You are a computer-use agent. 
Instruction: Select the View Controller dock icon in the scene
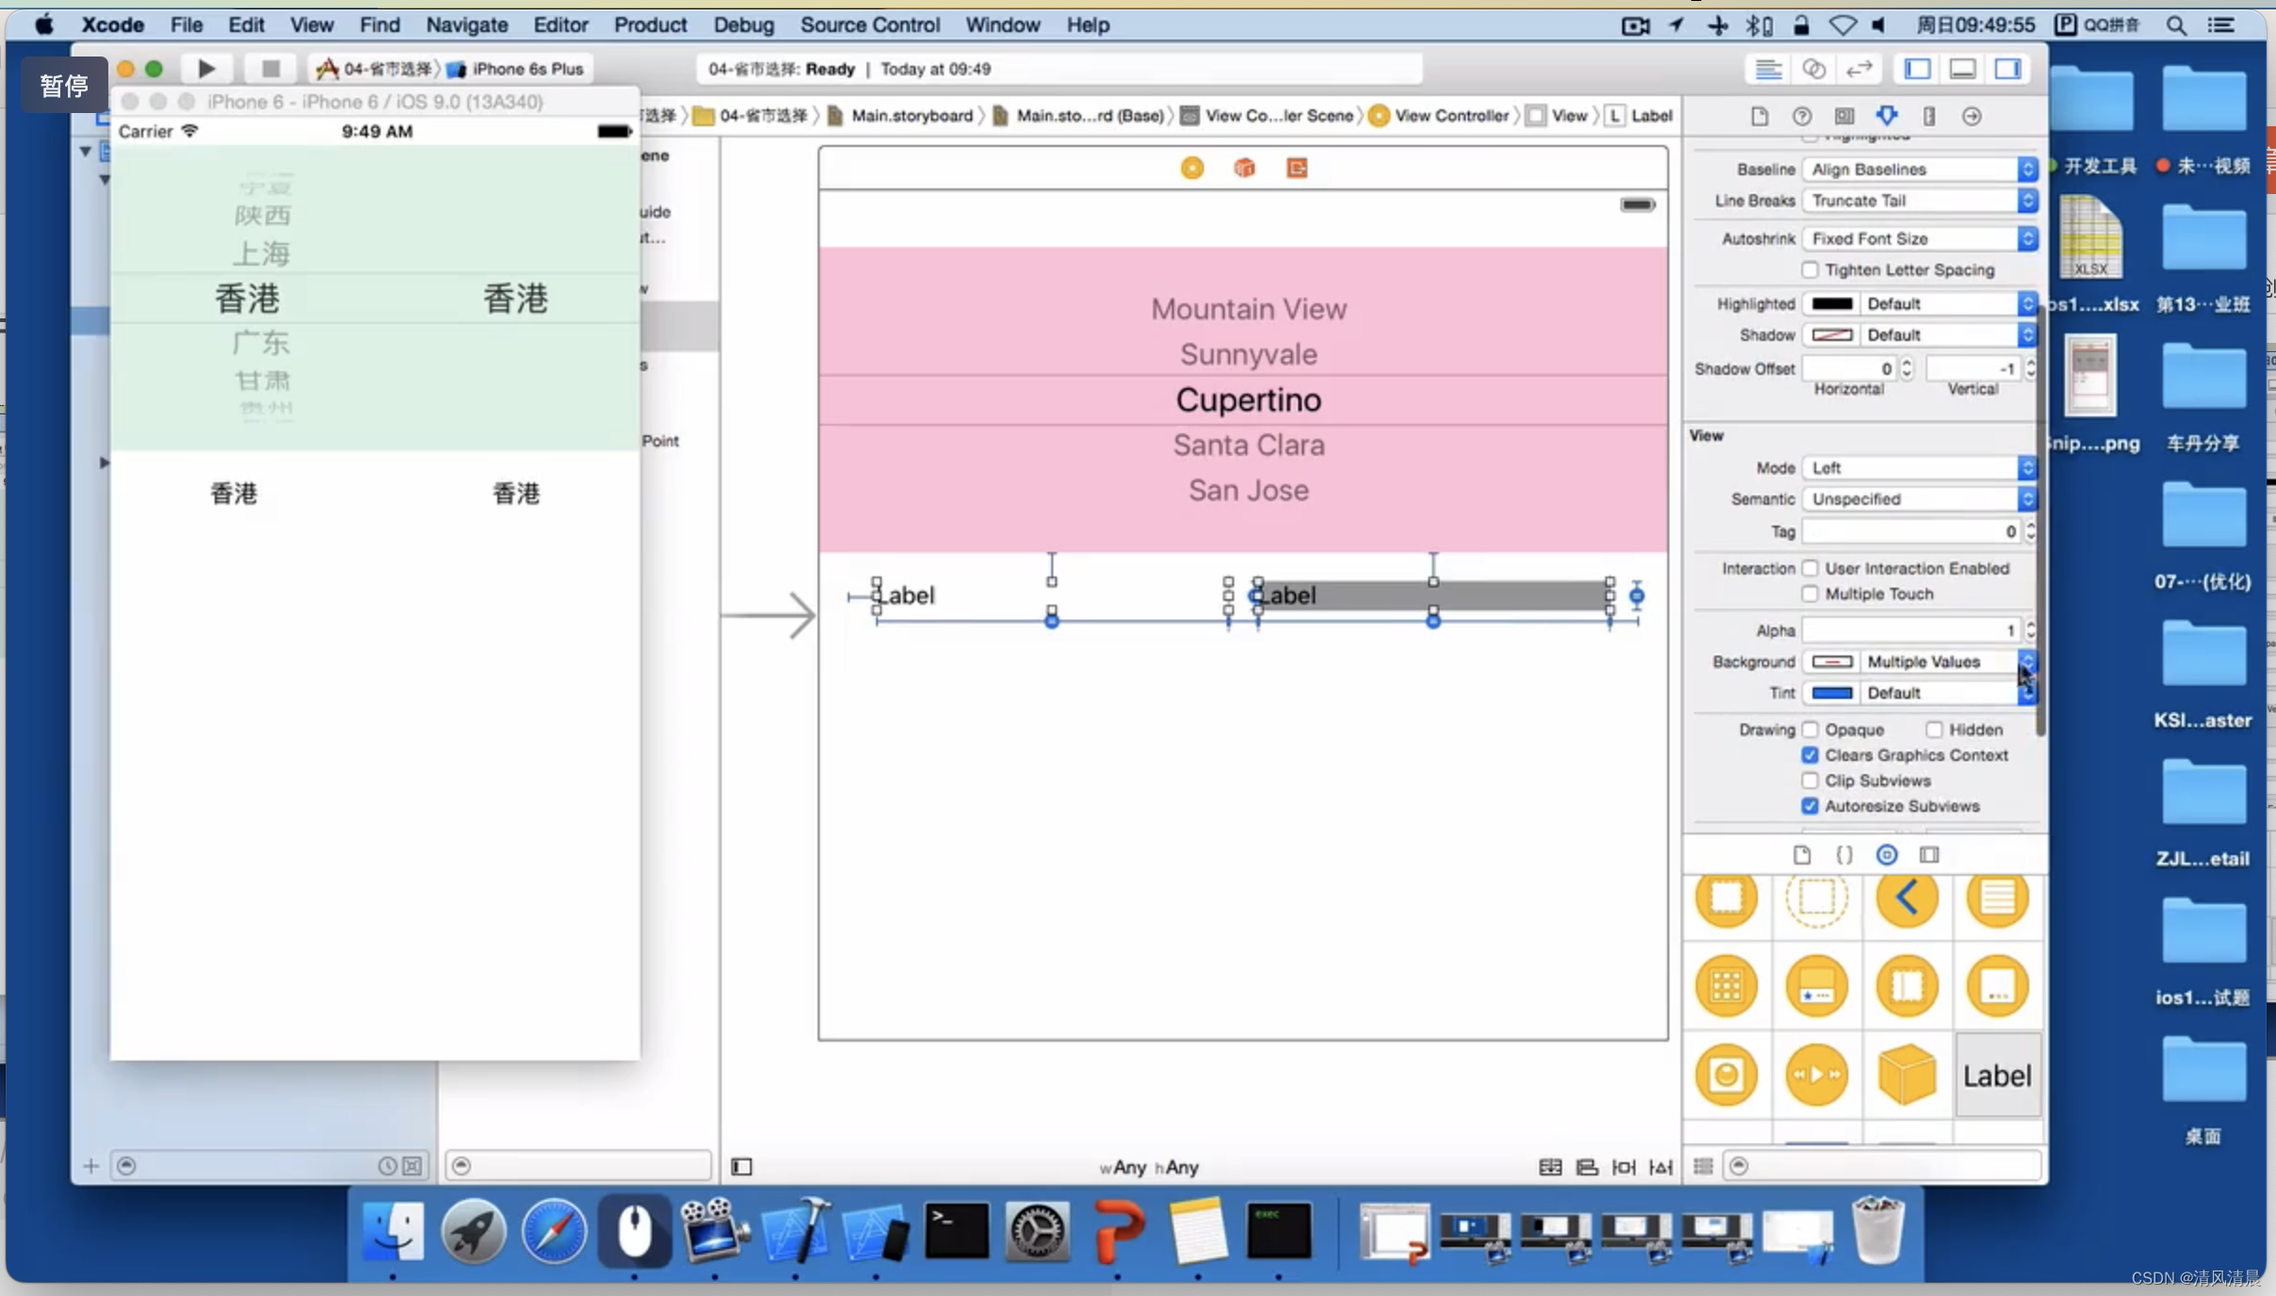tap(1192, 168)
